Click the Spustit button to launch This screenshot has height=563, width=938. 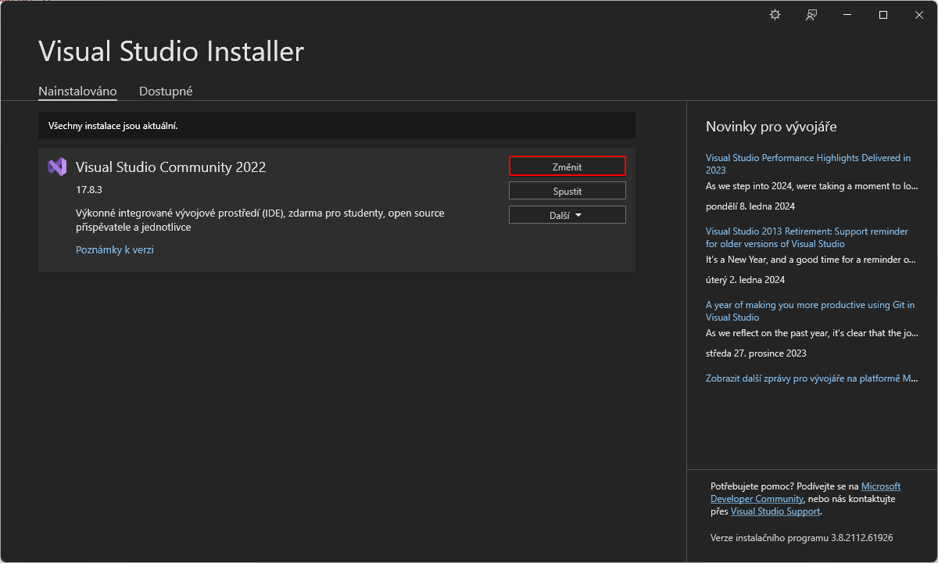[x=567, y=191]
